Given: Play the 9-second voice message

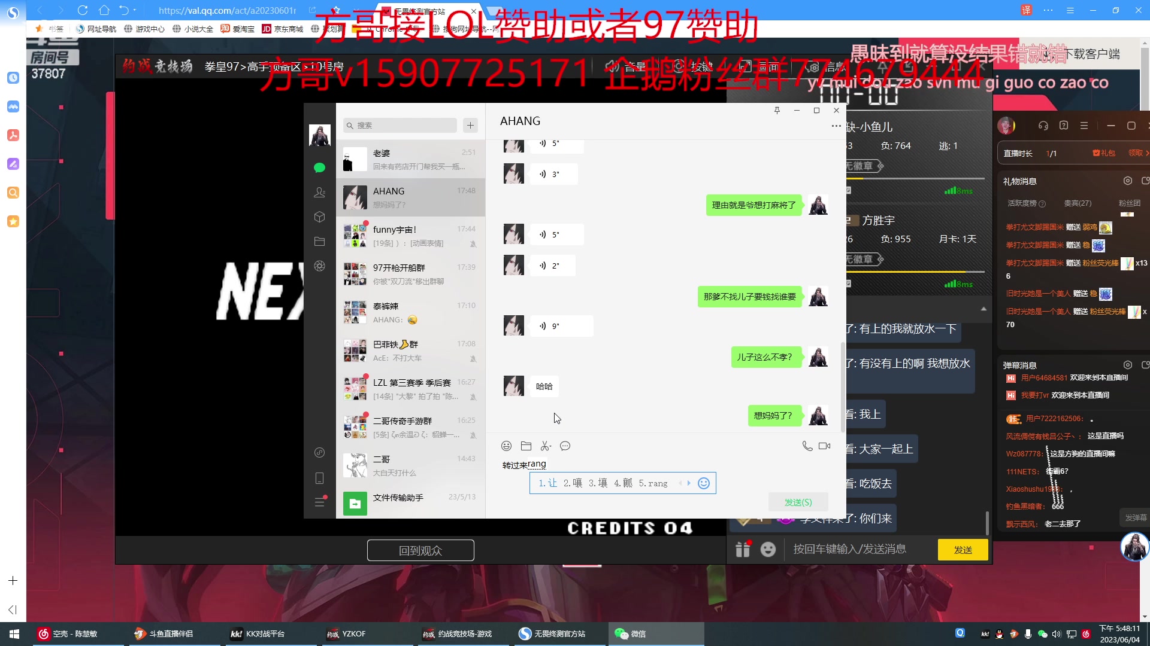Looking at the screenshot, I should (561, 326).
